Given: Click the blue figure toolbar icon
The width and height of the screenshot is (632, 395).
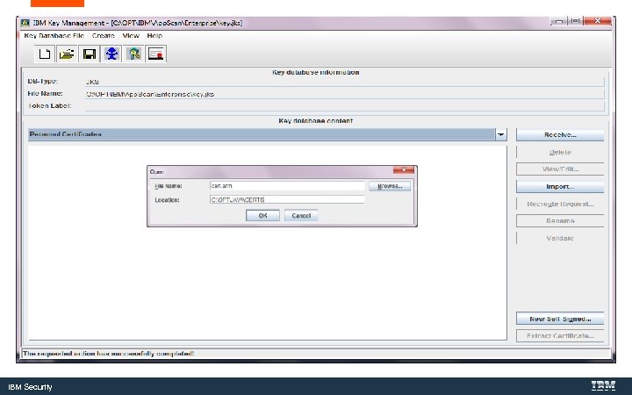Looking at the screenshot, I should click(x=111, y=54).
